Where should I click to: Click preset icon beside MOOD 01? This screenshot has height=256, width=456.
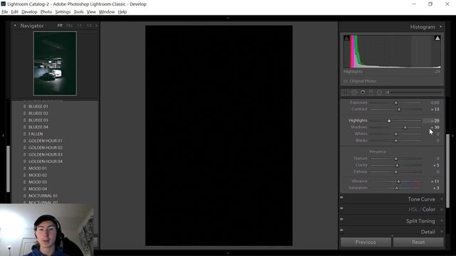[25, 169]
